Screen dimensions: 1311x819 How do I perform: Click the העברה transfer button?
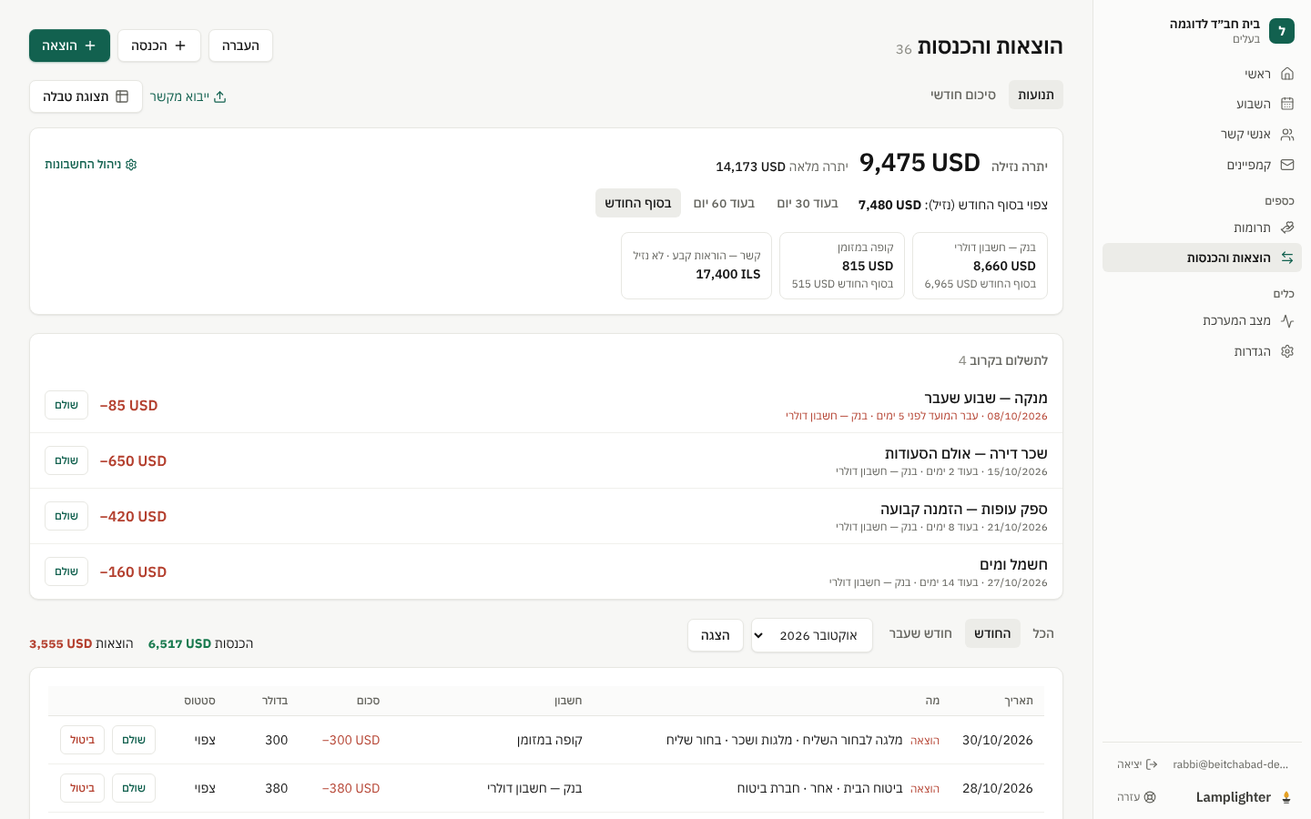coord(240,45)
